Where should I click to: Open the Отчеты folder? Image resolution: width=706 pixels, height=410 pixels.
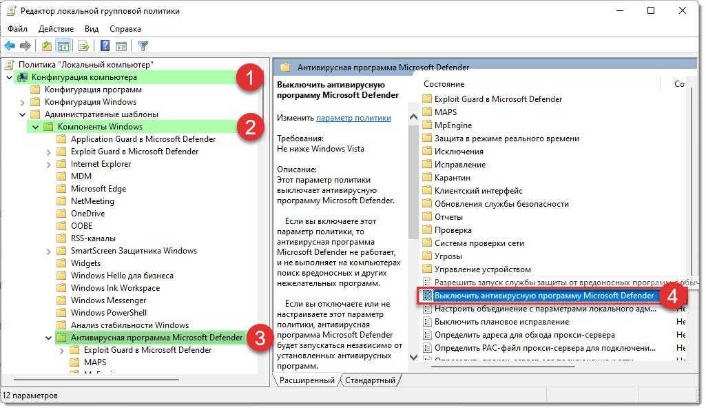(448, 216)
